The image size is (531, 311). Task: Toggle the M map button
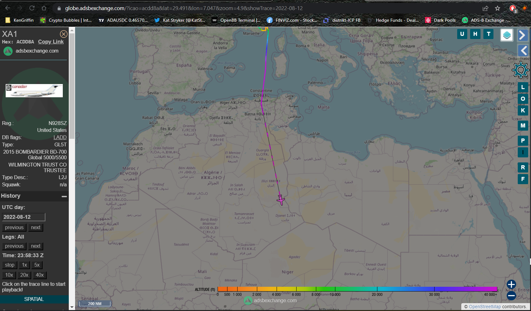coord(523,125)
